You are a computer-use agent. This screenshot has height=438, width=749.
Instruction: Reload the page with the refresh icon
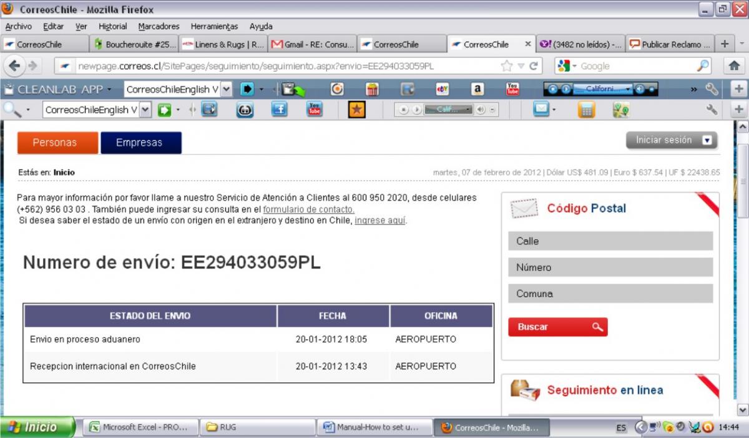(534, 65)
